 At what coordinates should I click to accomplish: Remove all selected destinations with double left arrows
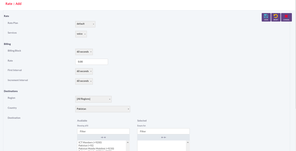pos(163,137)
